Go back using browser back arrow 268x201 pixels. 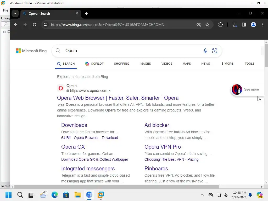click(x=16, y=25)
